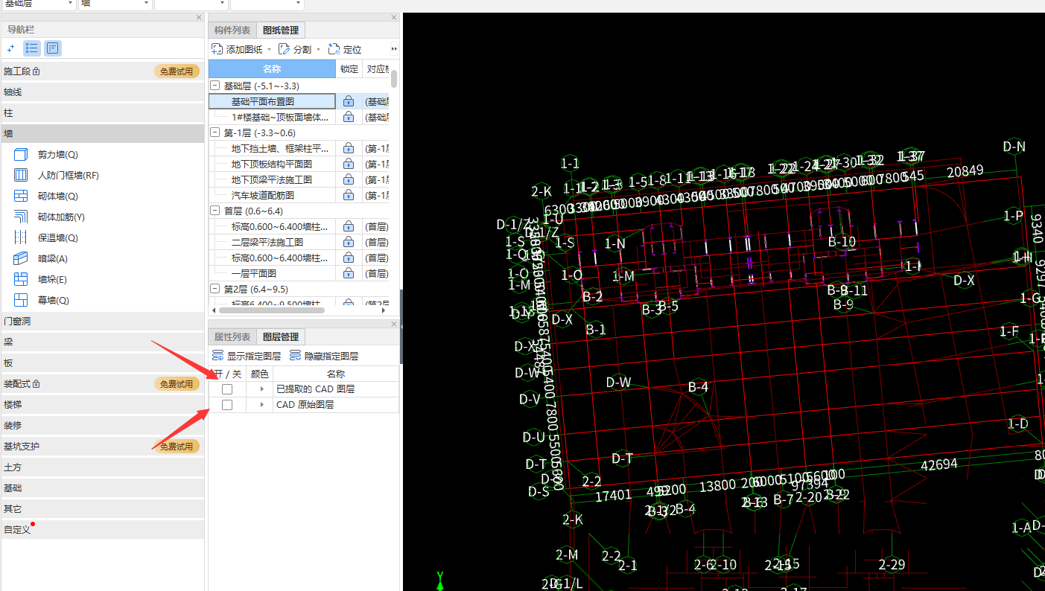Viewport: 1045px width, 591px height.
Task: Select the 人防门框墙(RF) icon
Action: click(22, 176)
